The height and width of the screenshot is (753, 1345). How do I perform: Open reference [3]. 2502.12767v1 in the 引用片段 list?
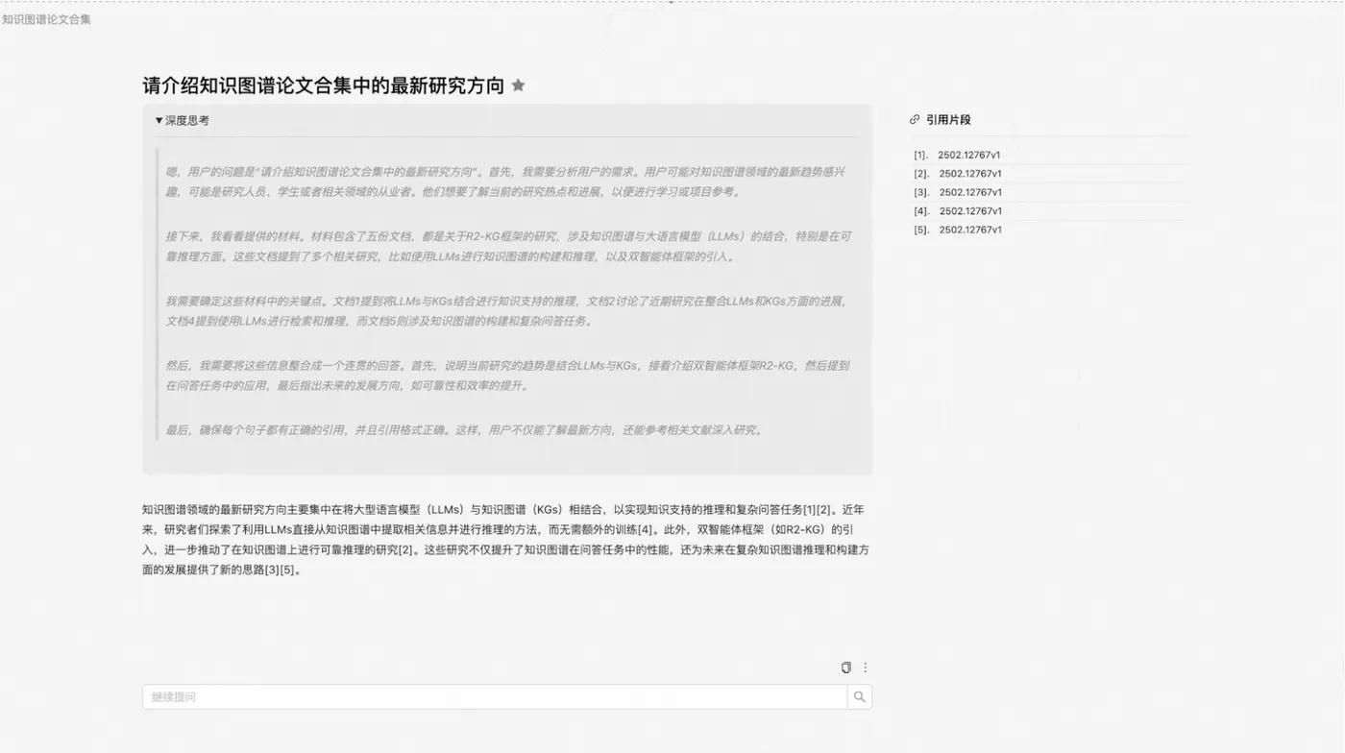click(957, 193)
